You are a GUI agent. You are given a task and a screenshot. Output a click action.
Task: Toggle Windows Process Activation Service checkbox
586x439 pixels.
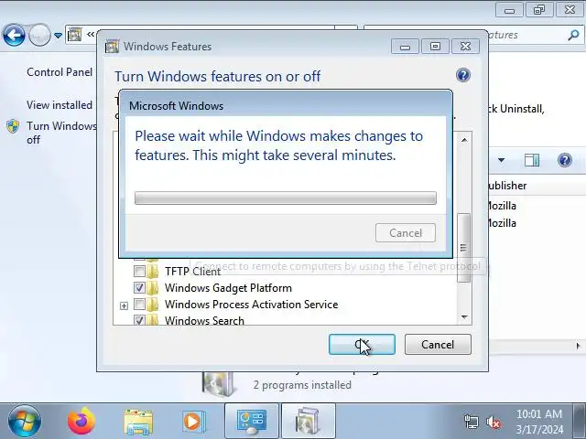point(139,305)
